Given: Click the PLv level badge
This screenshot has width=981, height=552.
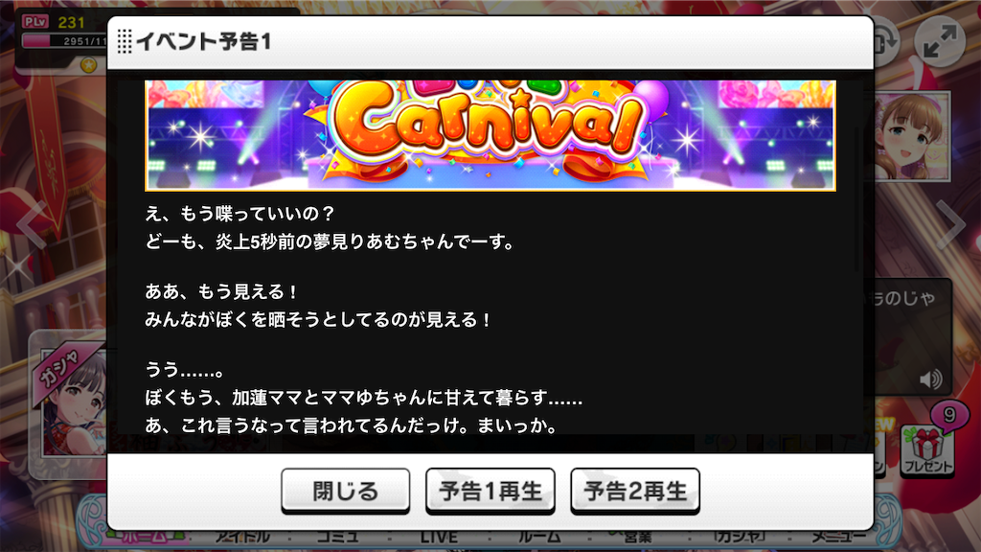Looking at the screenshot, I should coord(35,21).
